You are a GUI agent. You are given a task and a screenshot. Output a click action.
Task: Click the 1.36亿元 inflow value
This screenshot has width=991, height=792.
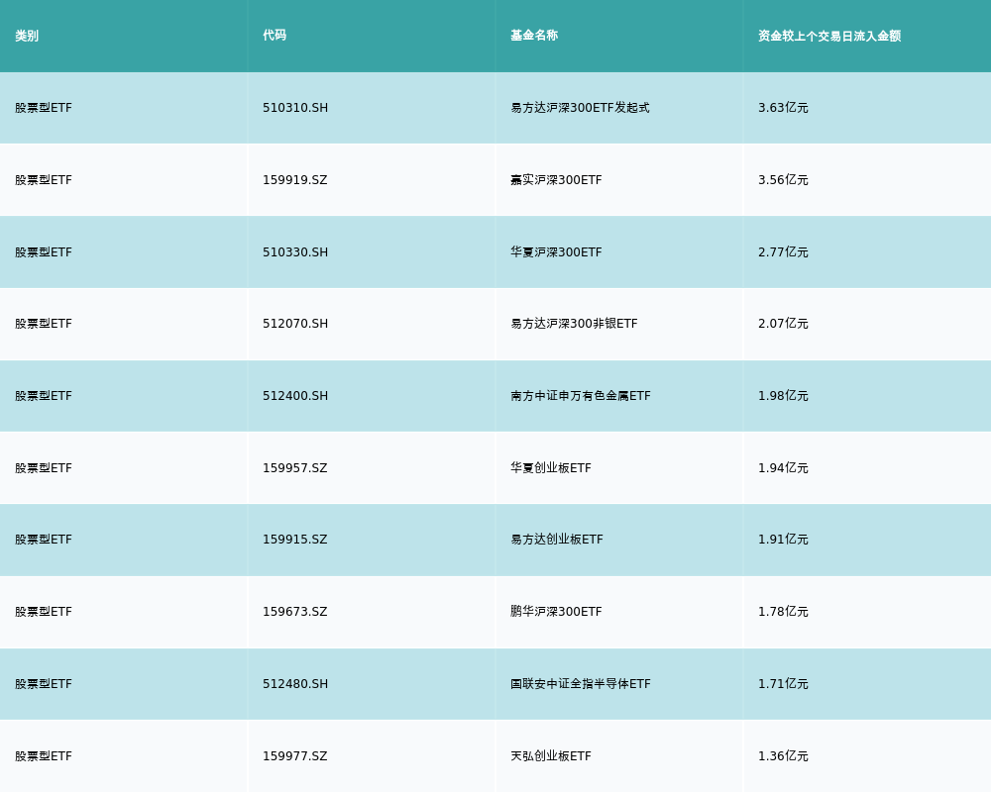pos(783,756)
